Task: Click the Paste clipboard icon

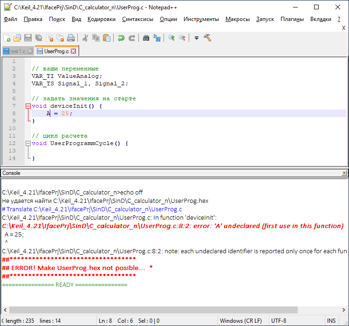Action: pyautogui.click(x=107, y=38)
